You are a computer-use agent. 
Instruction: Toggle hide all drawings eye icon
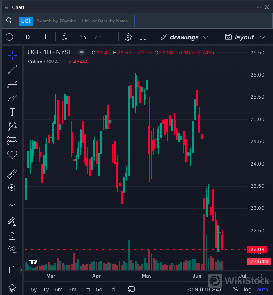coord(12,250)
